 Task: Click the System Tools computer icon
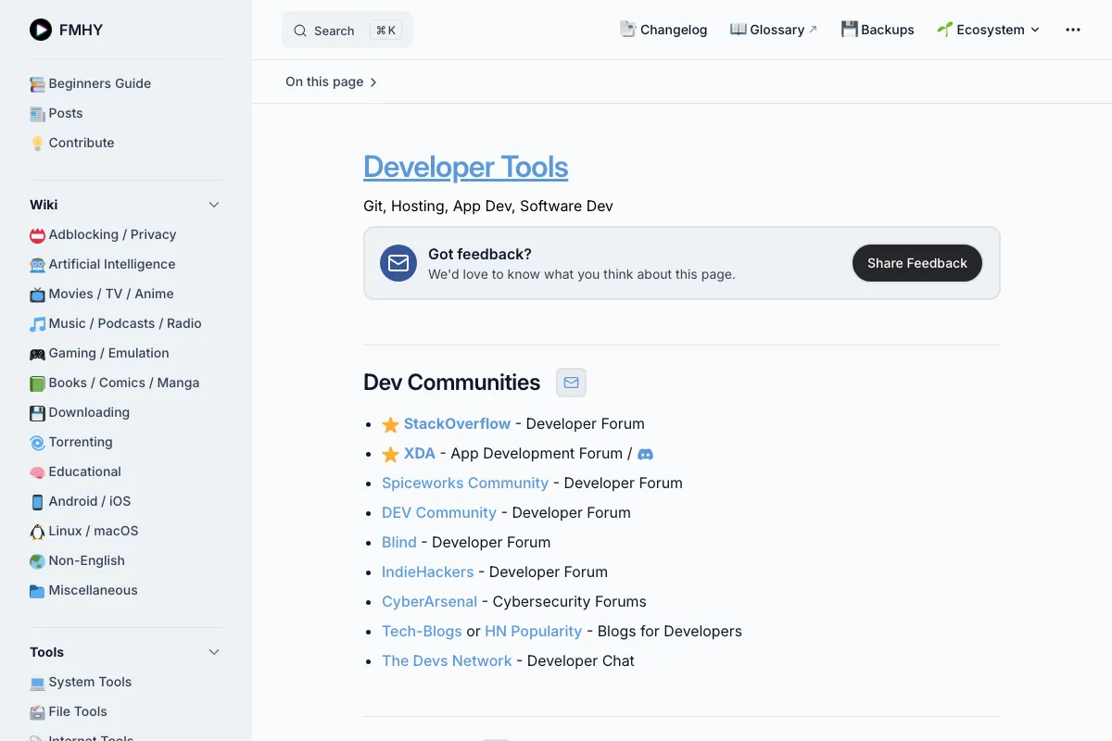click(37, 683)
